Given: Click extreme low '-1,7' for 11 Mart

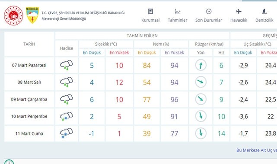Looking at the screenshot, I should click(x=243, y=133).
